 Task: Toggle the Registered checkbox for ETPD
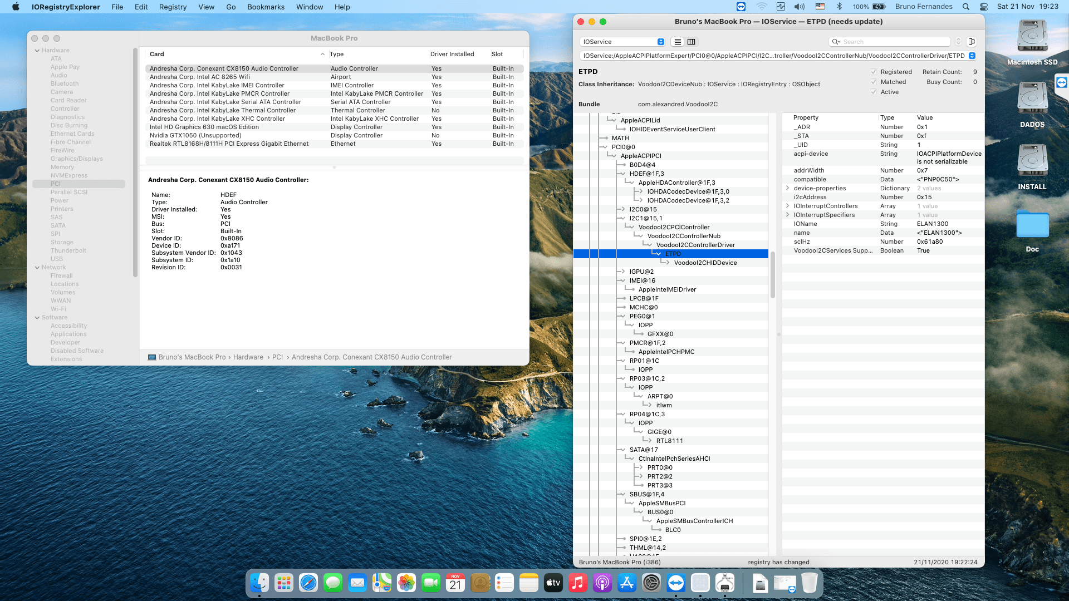(874, 72)
